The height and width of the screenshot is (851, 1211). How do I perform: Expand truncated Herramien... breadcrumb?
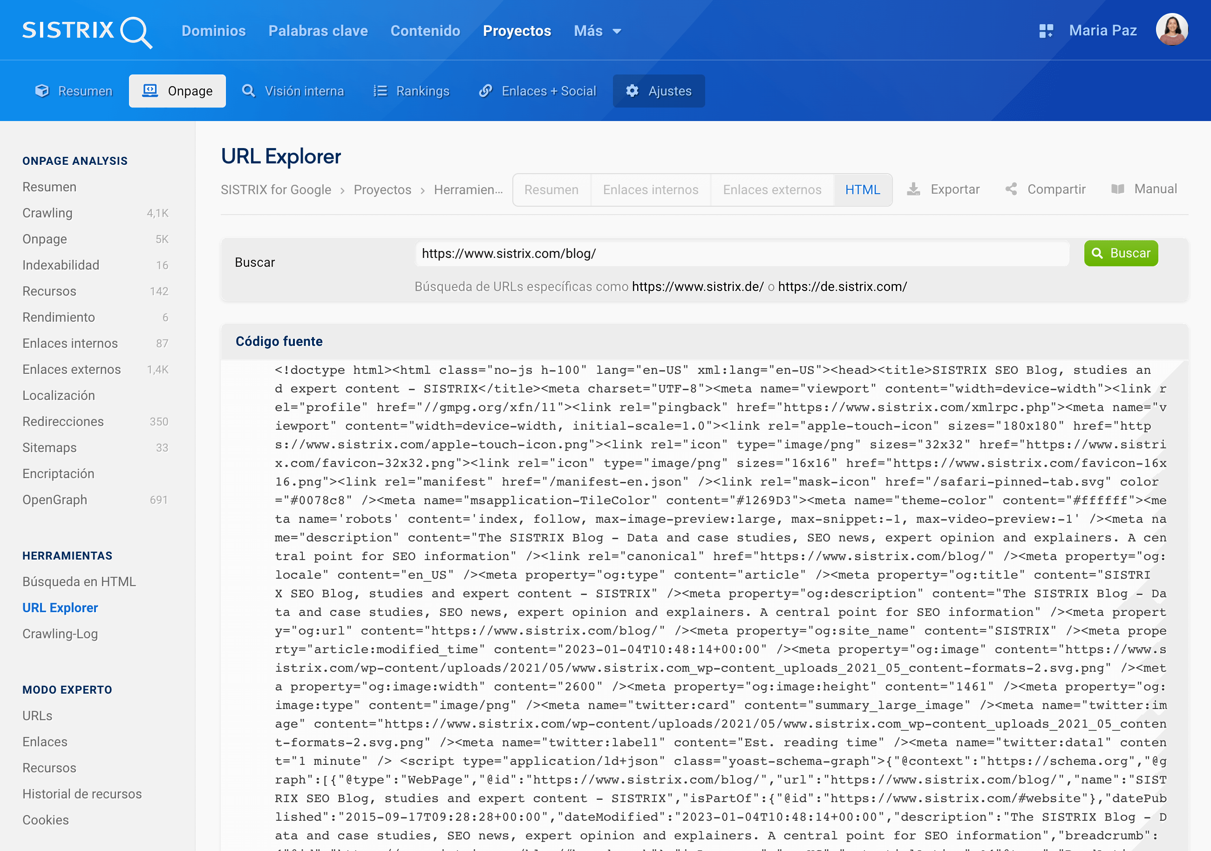[468, 190]
